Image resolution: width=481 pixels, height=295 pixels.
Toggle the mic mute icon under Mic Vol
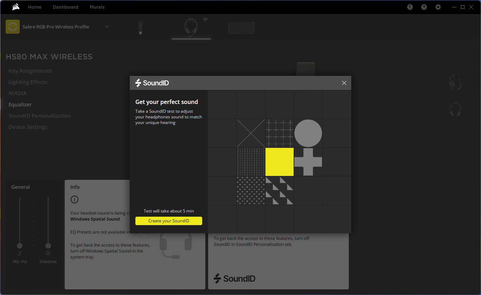[x=20, y=253]
